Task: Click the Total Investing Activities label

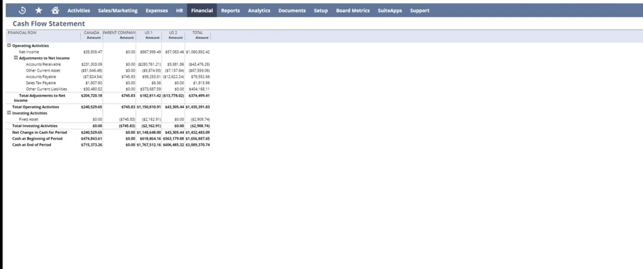Action: point(35,126)
